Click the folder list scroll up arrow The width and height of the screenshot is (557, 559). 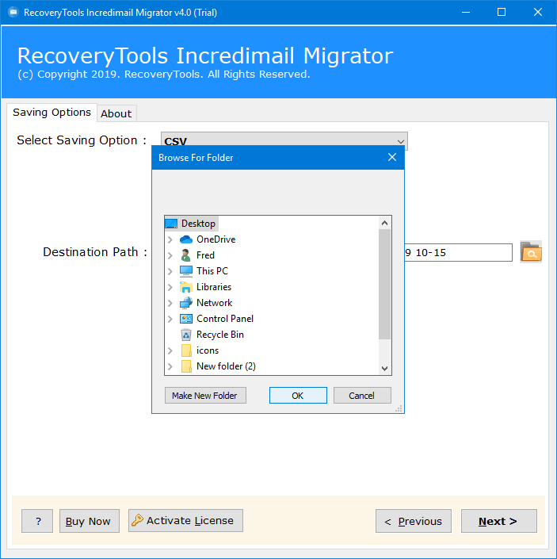pyautogui.click(x=384, y=223)
